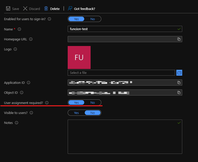Viewport: 198px width, 162px height.
Task: Click the Enabled for users to sign-in? label
Action: (25, 19)
